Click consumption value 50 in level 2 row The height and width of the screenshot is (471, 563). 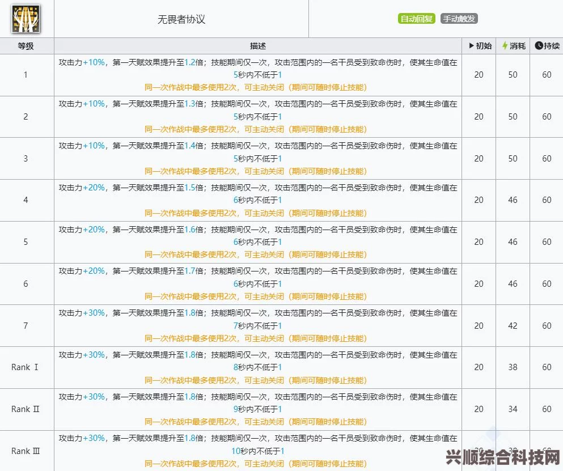coord(513,117)
